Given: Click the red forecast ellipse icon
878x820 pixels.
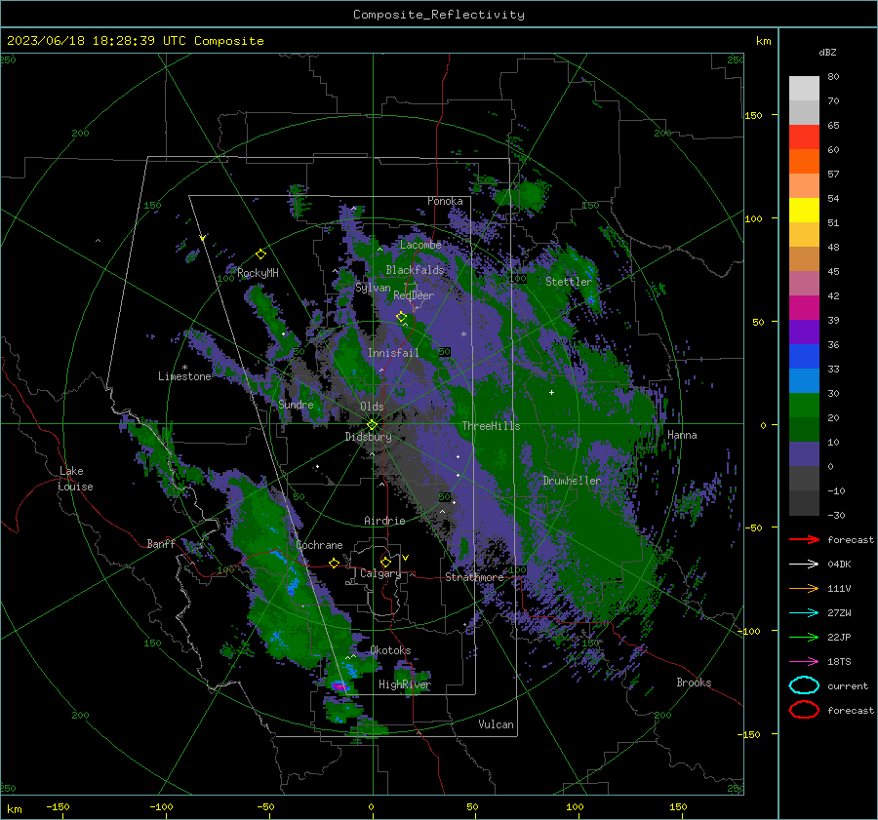Looking at the screenshot, I should click(804, 709).
